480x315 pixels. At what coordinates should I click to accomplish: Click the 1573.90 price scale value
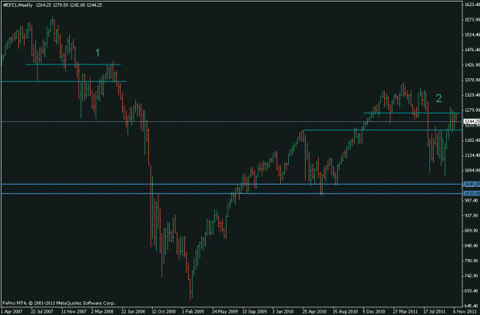point(472,20)
